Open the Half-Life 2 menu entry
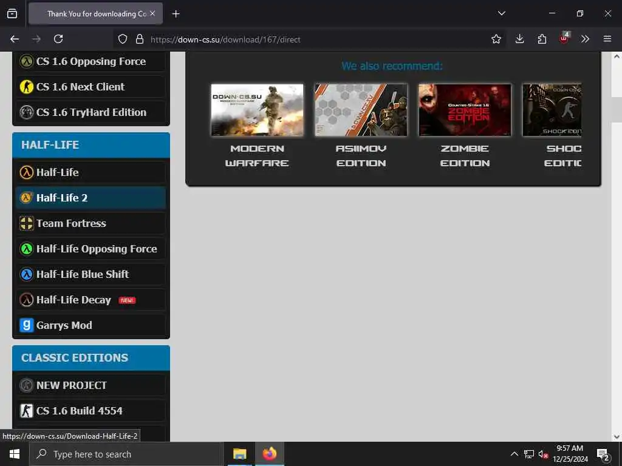 click(x=91, y=198)
